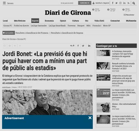
Task: Click the Diari de Girona logo
Action: (x=68, y=13)
